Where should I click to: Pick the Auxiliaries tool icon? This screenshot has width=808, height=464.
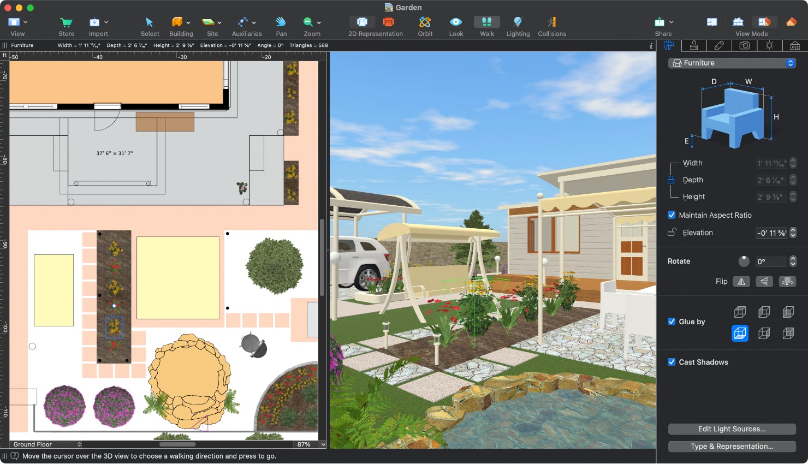tap(243, 22)
